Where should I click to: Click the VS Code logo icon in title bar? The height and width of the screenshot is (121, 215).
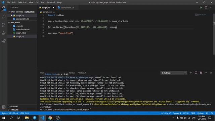tap(3, 2)
